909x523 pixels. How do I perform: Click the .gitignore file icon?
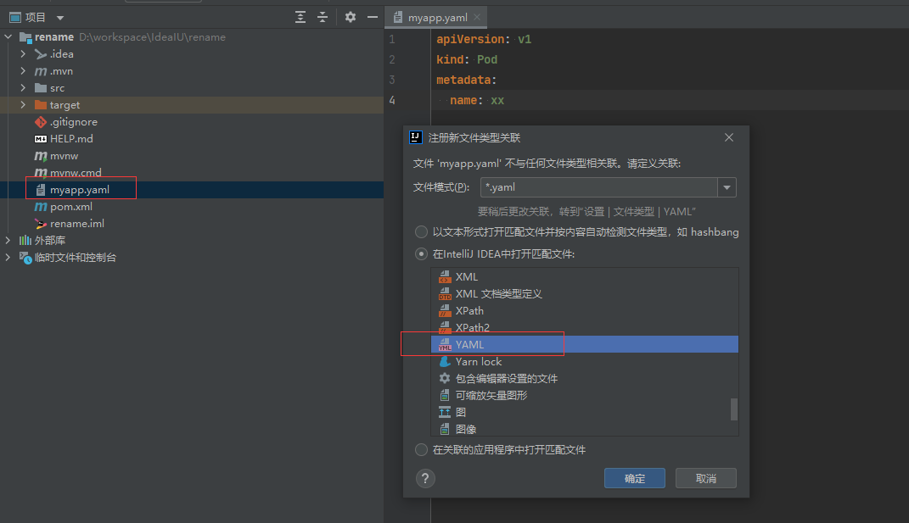click(41, 121)
